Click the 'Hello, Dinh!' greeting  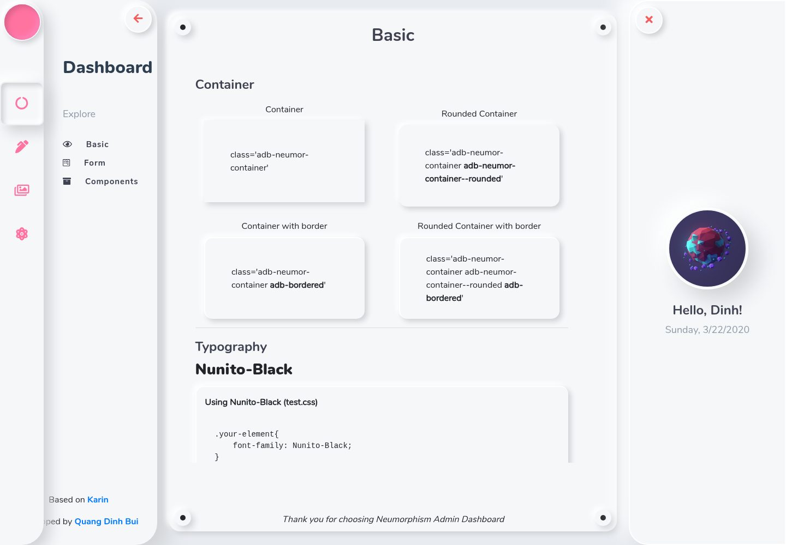coord(707,310)
